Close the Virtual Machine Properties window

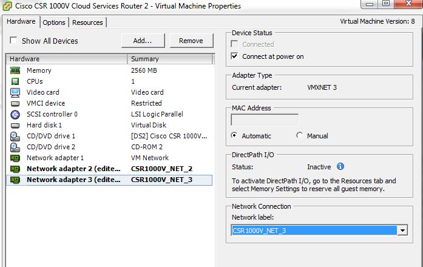(408, 4)
